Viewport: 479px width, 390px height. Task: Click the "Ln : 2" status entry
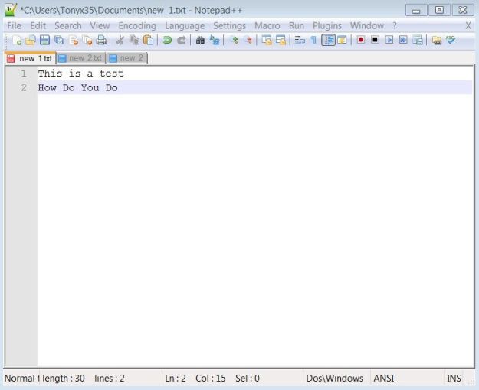[176, 378]
